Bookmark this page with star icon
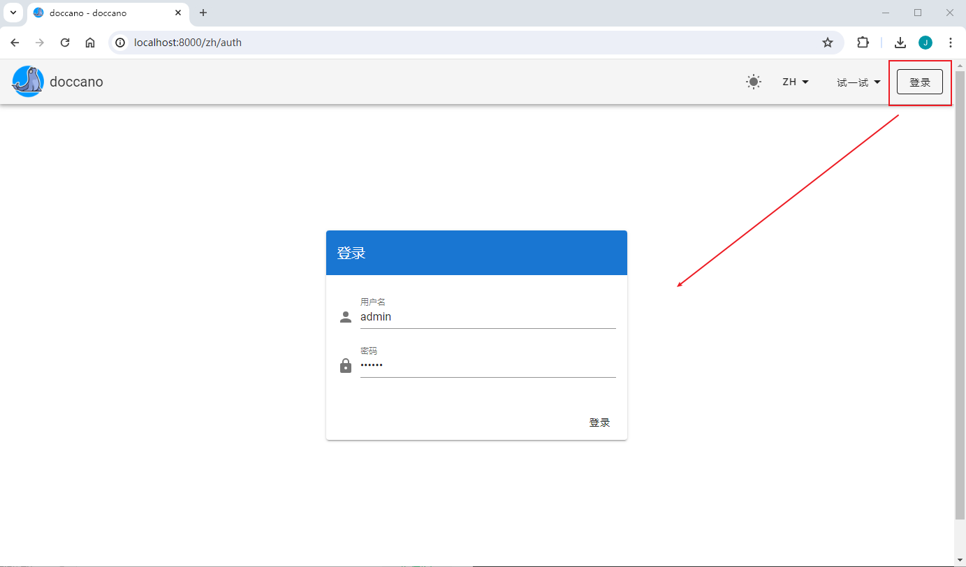This screenshot has width=966, height=567. coord(828,43)
